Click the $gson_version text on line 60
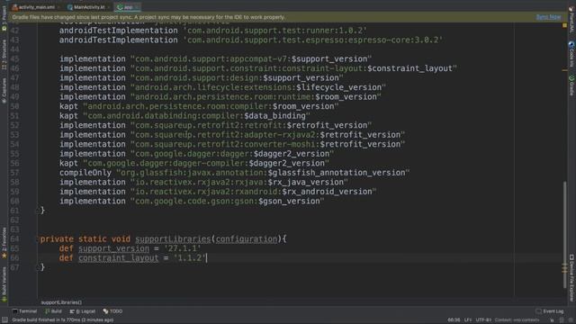The height and width of the screenshot is (324, 576). tap(289, 202)
